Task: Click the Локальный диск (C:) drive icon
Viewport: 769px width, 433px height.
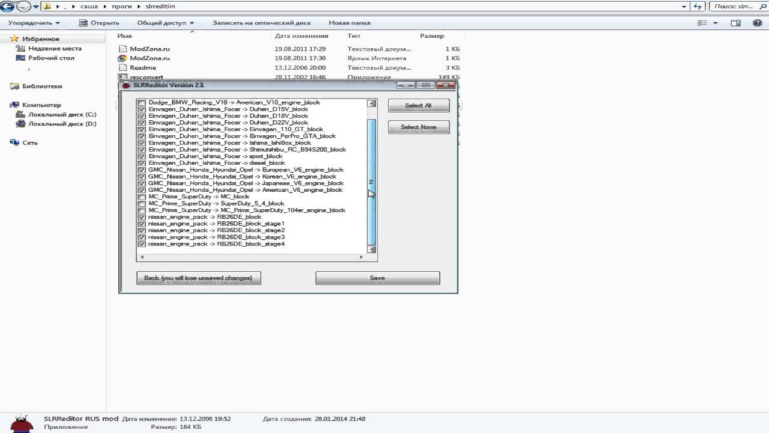Action: (x=21, y=114)
